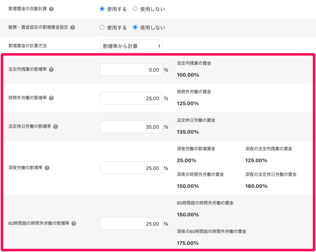316x252 pixels.
Task: Click 60時間超の時間外労働の割増率 input field
Action: click(x=131, y=223)
